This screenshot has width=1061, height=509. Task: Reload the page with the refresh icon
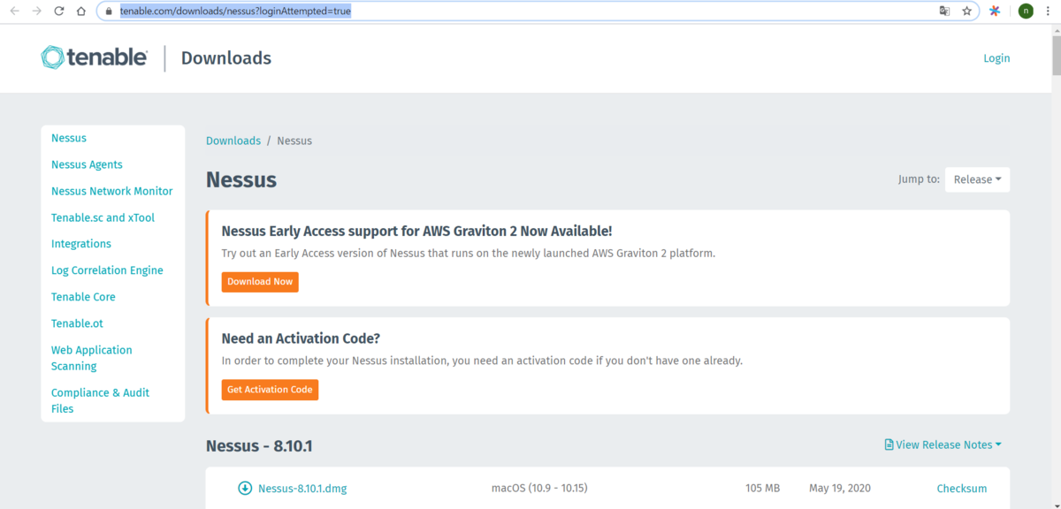[x=59, y=11]
